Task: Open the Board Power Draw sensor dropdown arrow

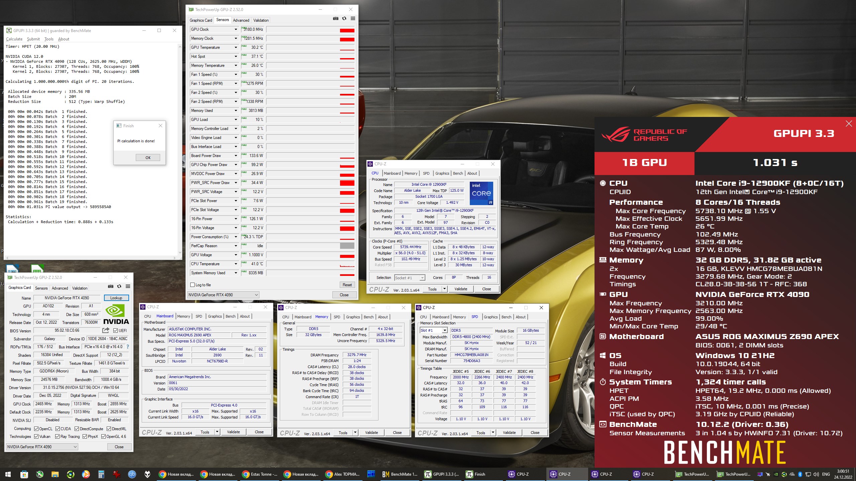Action: 236,156
